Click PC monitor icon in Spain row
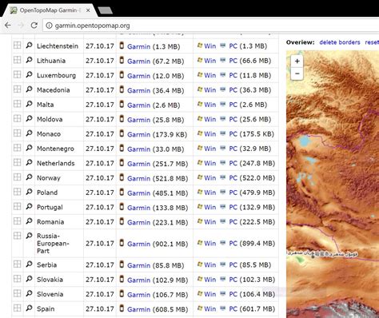The image size is (379, 318). (223, 308)
